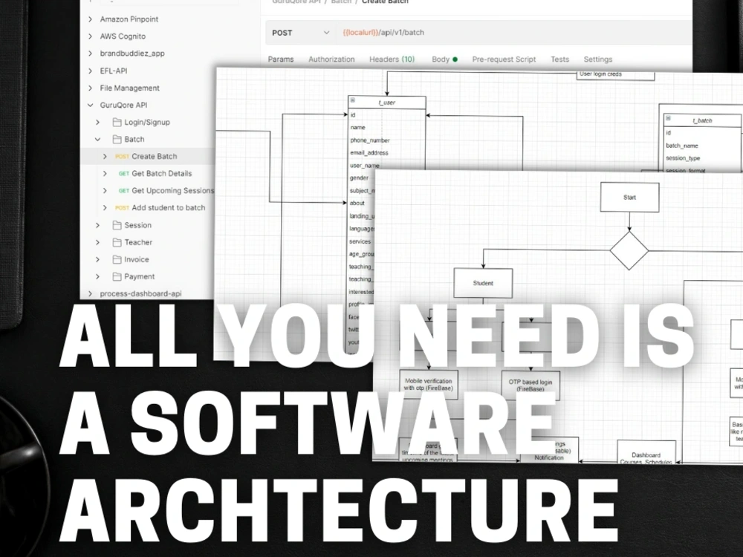The height and width of the screenshot is (557, 743).
Task: Click the Invoice folder icon
Action: pyautogui.click(x=117, y=259)
